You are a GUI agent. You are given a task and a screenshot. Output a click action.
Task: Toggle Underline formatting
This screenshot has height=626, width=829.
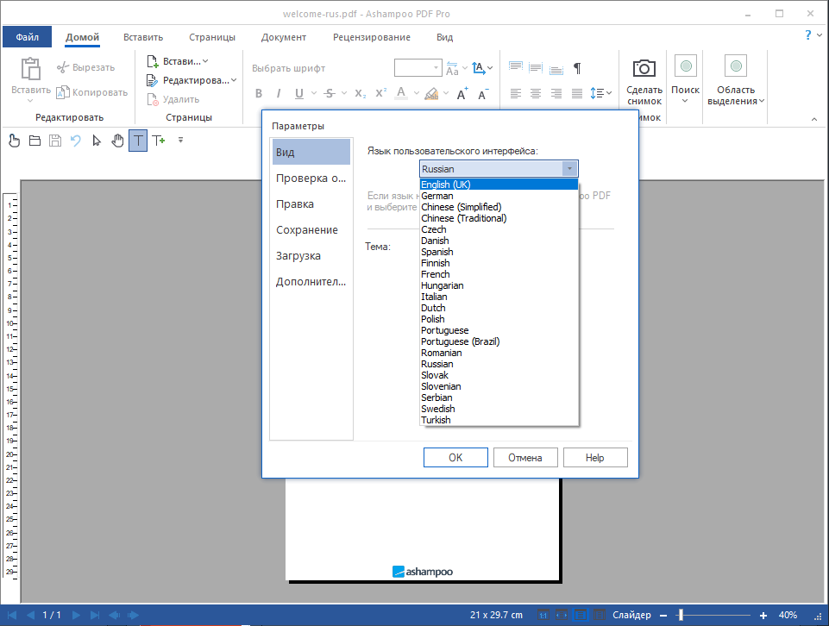299,93
